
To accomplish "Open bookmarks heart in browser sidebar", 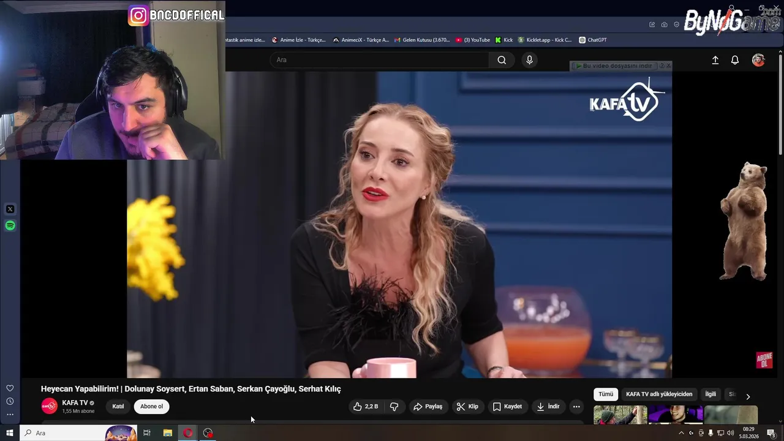I will click(x=10, y=388).
